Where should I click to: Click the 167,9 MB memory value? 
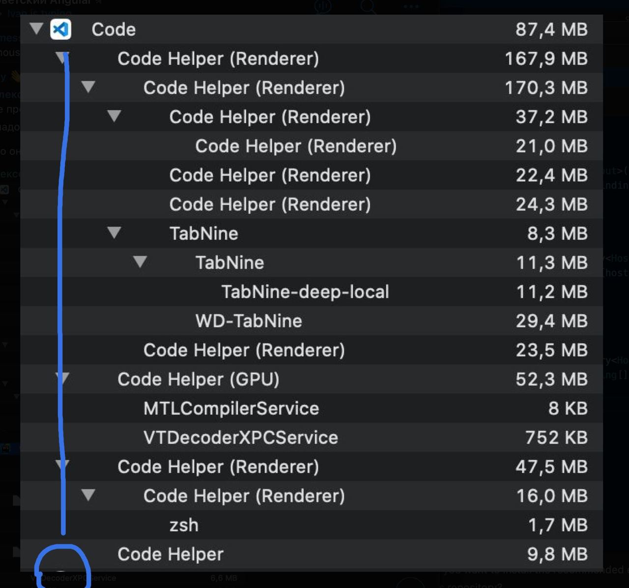click(546, 59)
